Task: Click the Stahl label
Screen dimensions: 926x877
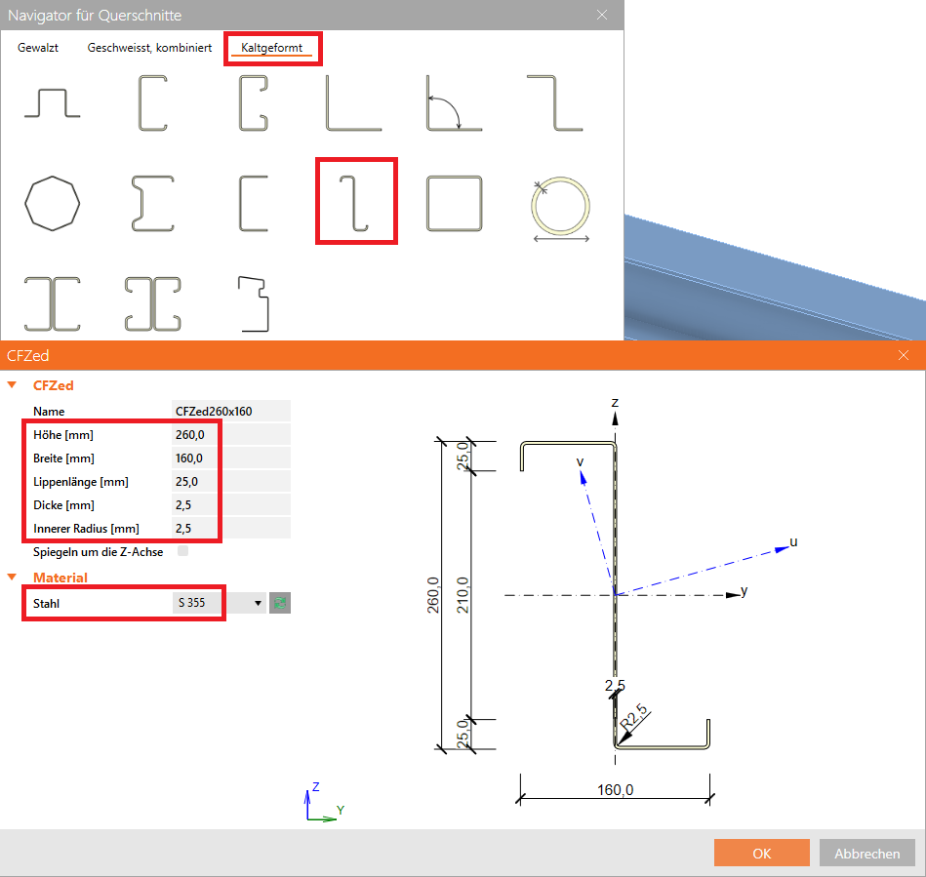Action: pos(46,603)
